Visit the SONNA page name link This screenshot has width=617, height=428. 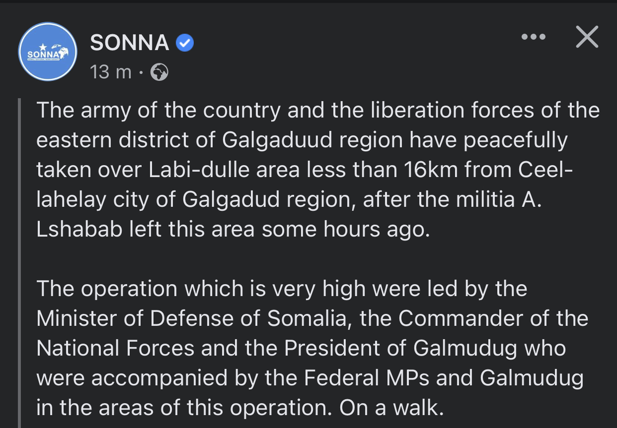click(130, 43)
